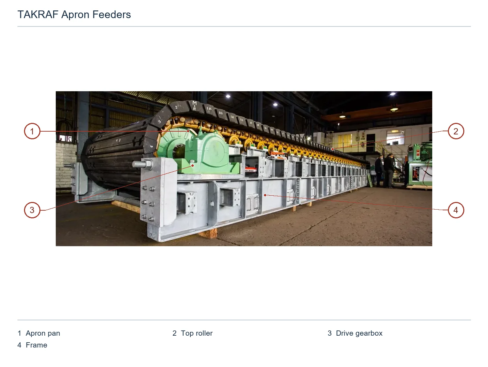488x367 pixels.
Task: Click the apron feeder photo
Action: pyautogui.click(x=244, y=169)
